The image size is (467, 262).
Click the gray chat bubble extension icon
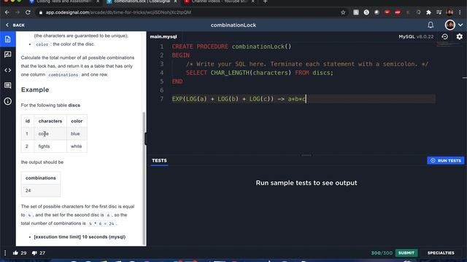click(377, 12)
